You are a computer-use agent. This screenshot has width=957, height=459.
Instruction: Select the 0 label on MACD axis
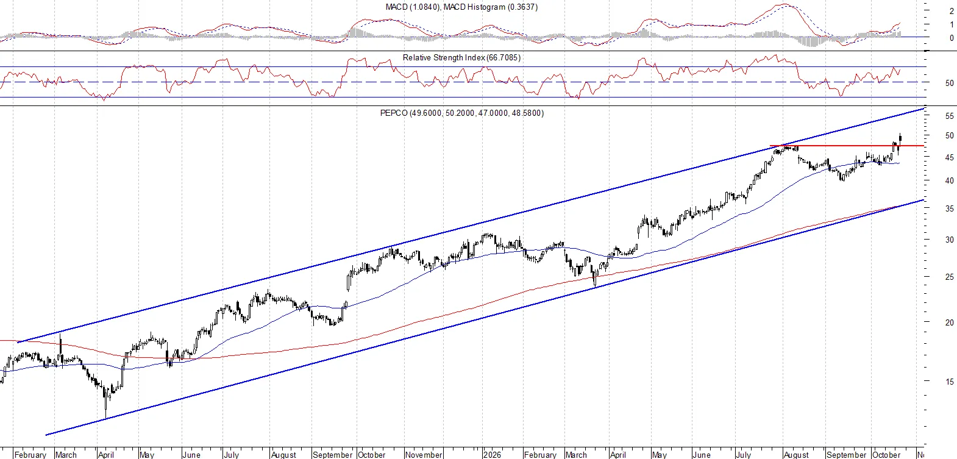click(952, 38)
